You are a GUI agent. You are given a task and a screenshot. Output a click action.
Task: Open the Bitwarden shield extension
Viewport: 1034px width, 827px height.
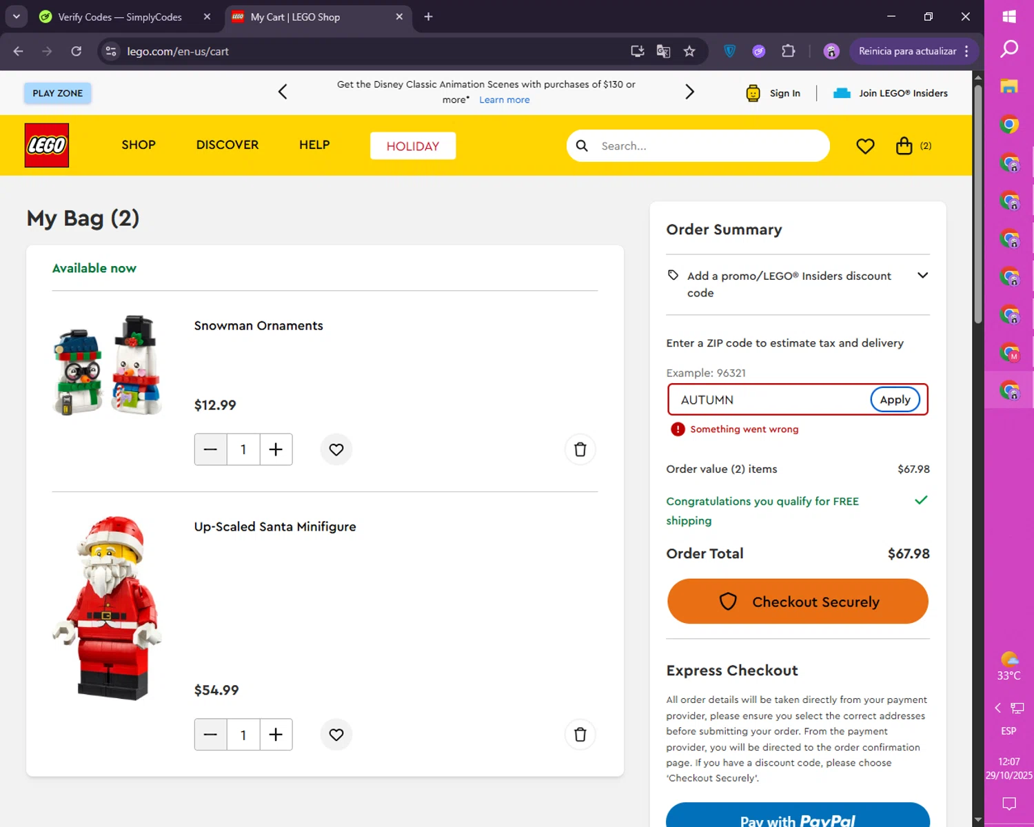click(730, 51)
